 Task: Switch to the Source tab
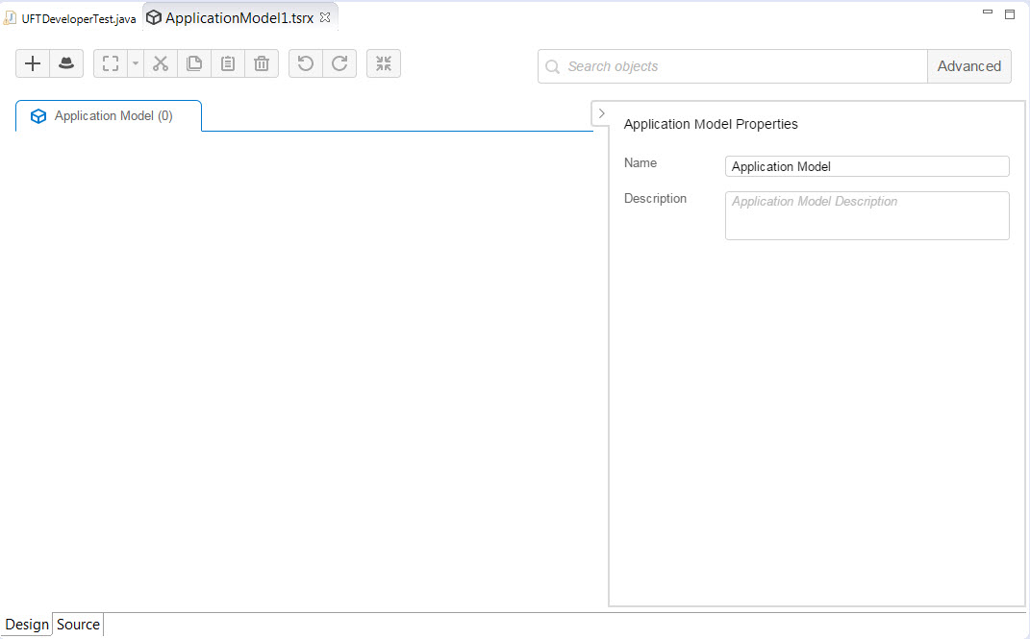78,625
